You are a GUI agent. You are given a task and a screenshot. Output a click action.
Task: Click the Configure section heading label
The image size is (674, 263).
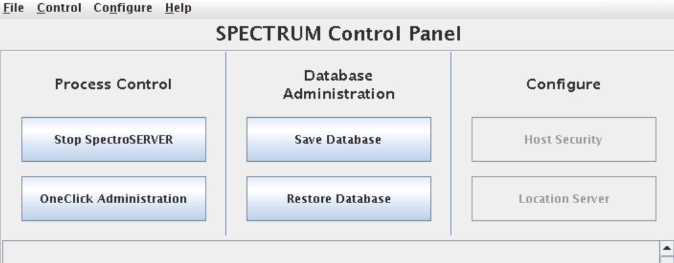[564, 85]
